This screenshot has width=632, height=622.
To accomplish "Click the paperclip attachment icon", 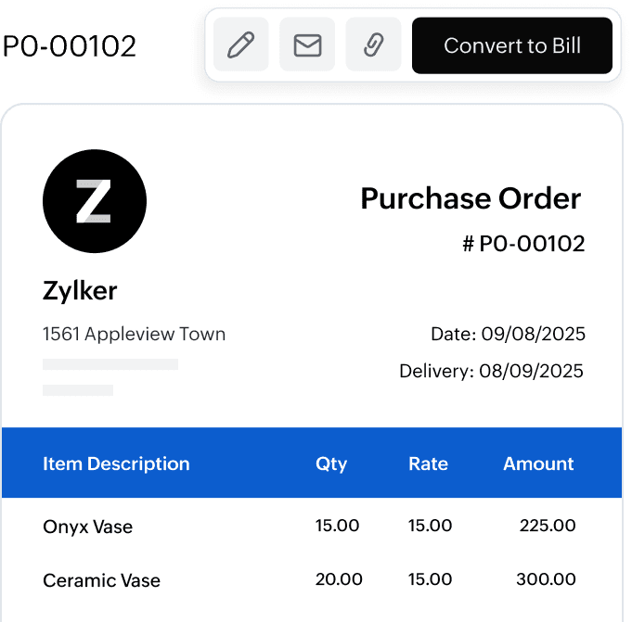I will tap(373, 44).
